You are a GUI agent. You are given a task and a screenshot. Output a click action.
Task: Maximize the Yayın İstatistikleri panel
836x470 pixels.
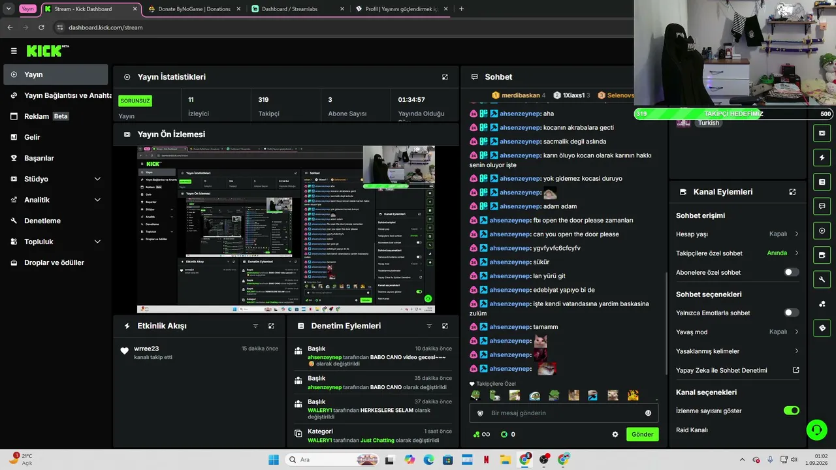click(445, 77)
